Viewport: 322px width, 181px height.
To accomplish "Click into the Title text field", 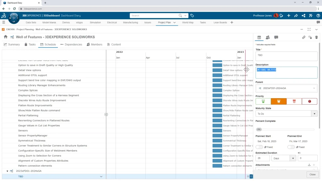I will click(x=286, y=56).
